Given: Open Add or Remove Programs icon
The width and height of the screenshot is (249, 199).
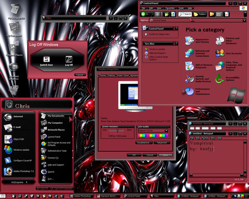Looking at the screenshot, I should pos(189,66).
